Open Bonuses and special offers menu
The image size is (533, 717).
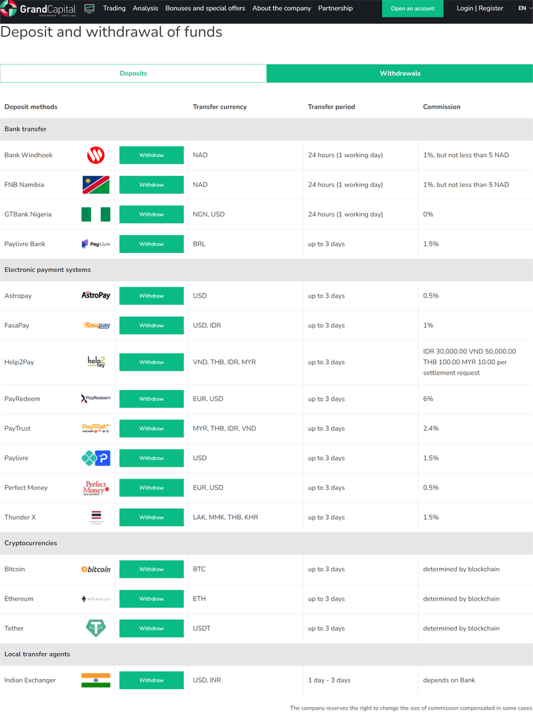pyautogui.click(x=205, y=8)
